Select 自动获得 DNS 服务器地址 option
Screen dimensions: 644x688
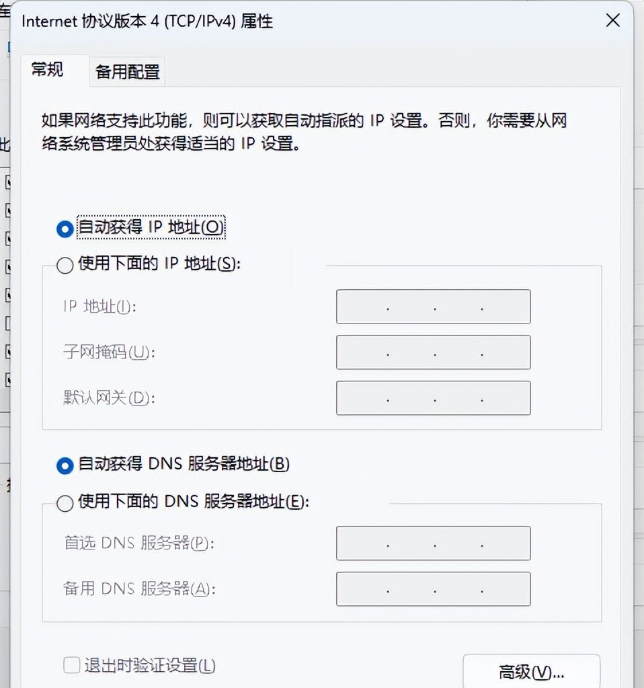tap(65, 464)
